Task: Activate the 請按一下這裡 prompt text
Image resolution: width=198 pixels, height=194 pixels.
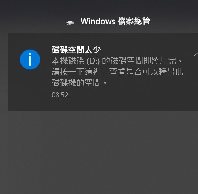Action: (x=76, y=72)
